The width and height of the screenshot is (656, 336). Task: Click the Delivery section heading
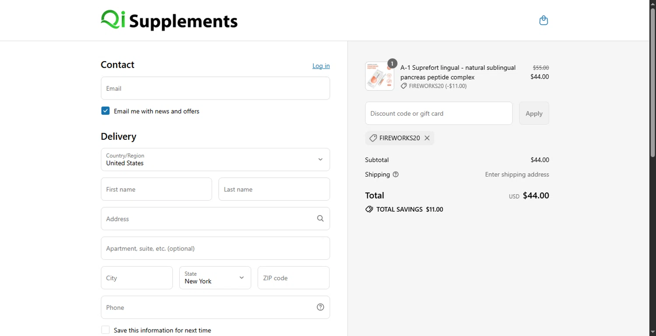coord(119,137)
